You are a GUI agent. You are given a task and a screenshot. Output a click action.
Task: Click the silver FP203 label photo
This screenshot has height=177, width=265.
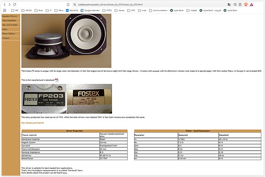point(44,99)
